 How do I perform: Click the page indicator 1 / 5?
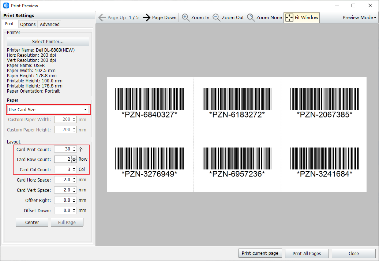click(134, 18)
